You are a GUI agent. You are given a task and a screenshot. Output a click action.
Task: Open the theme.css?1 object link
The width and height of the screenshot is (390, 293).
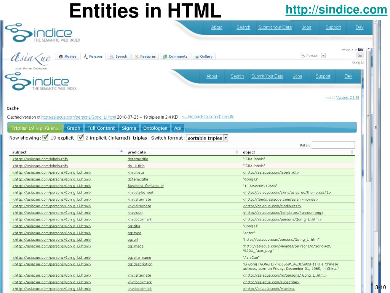(287, 193)
